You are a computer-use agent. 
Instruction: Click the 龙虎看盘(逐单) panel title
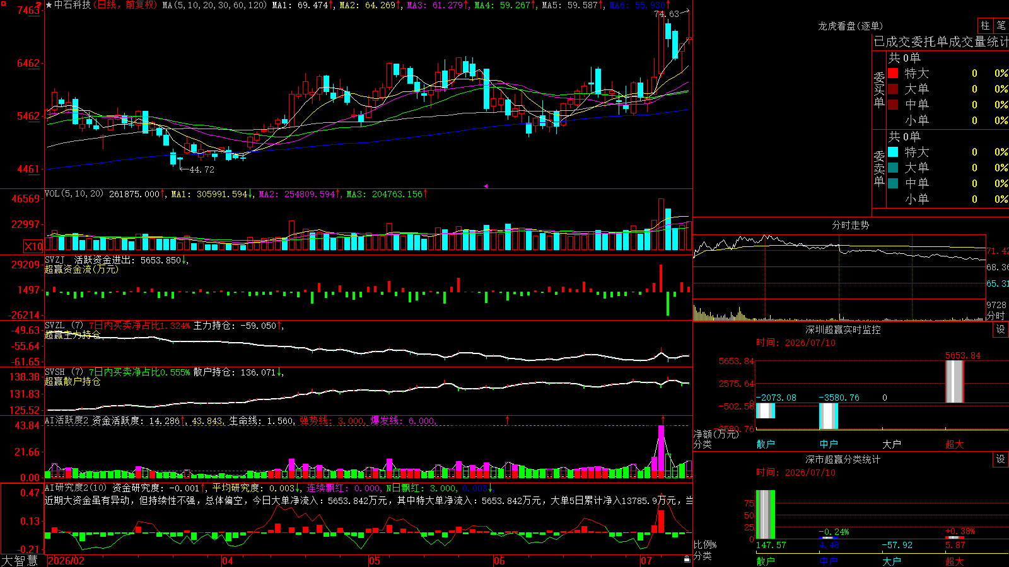pyautogui.click(x=850, y=26)
